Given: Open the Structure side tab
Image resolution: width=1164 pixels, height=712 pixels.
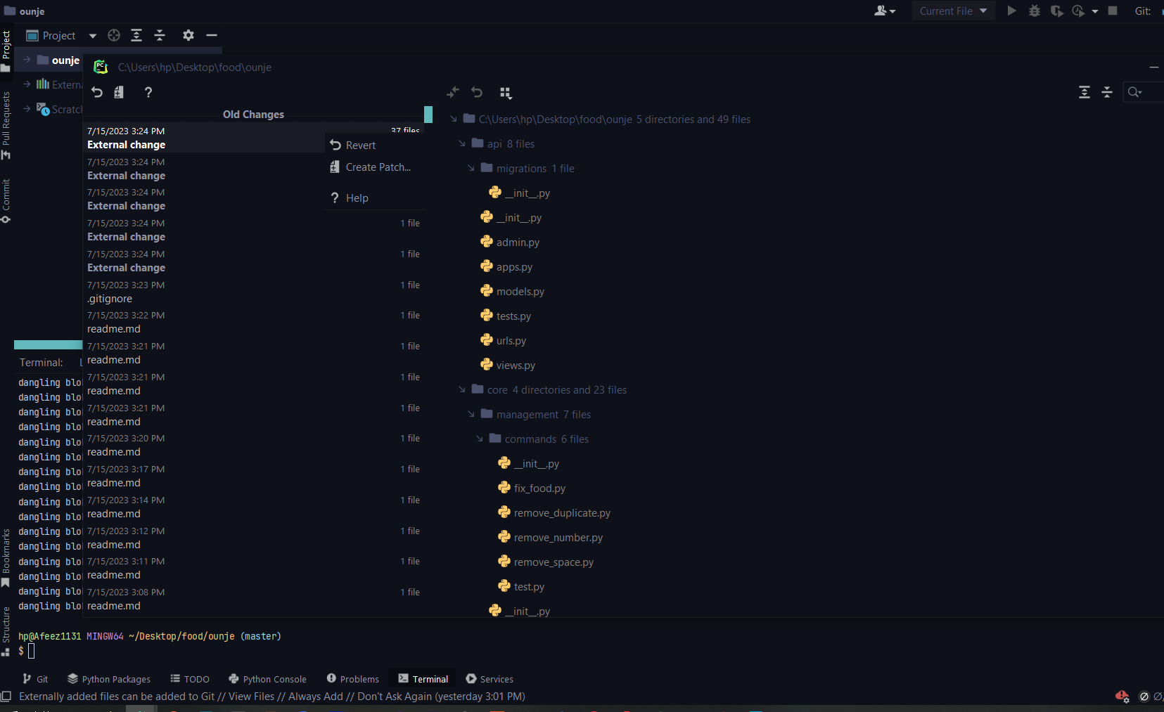Looking at the screenshot, I should coord(6,630).
